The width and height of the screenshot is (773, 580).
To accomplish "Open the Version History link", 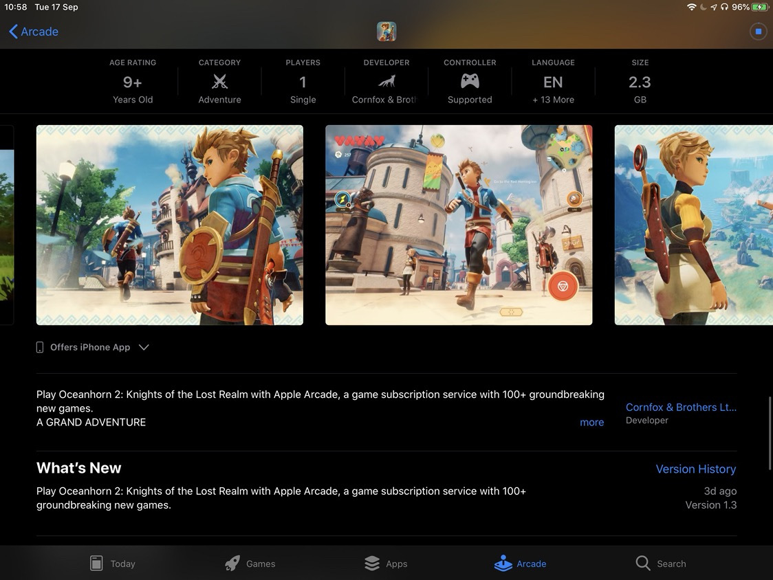I will (x=695, y=469).
